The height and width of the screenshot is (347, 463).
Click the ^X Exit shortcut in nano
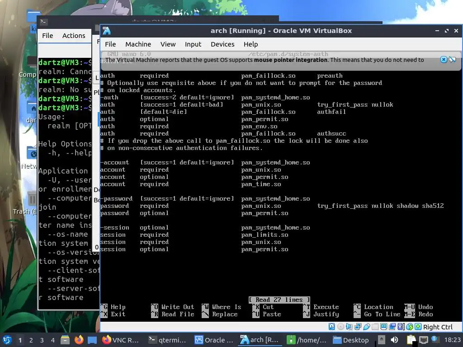click(113, 314)
